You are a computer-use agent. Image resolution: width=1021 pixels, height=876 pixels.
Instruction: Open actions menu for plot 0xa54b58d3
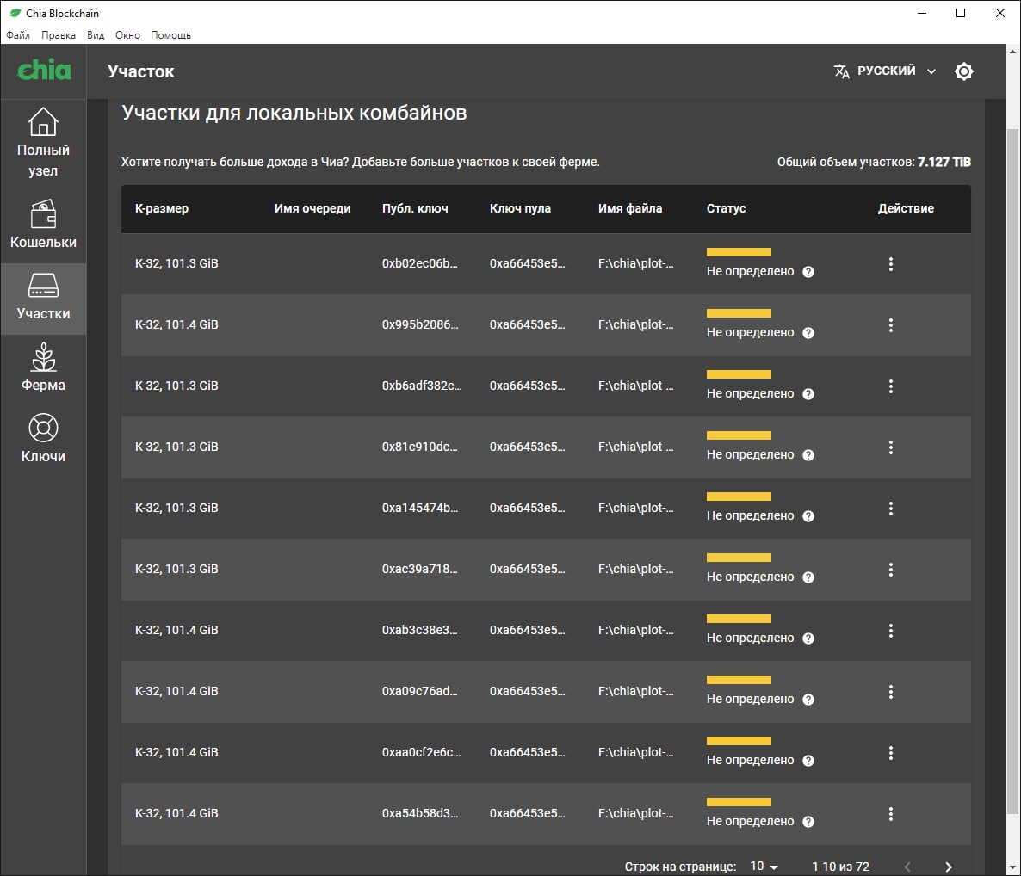[891, 814]
